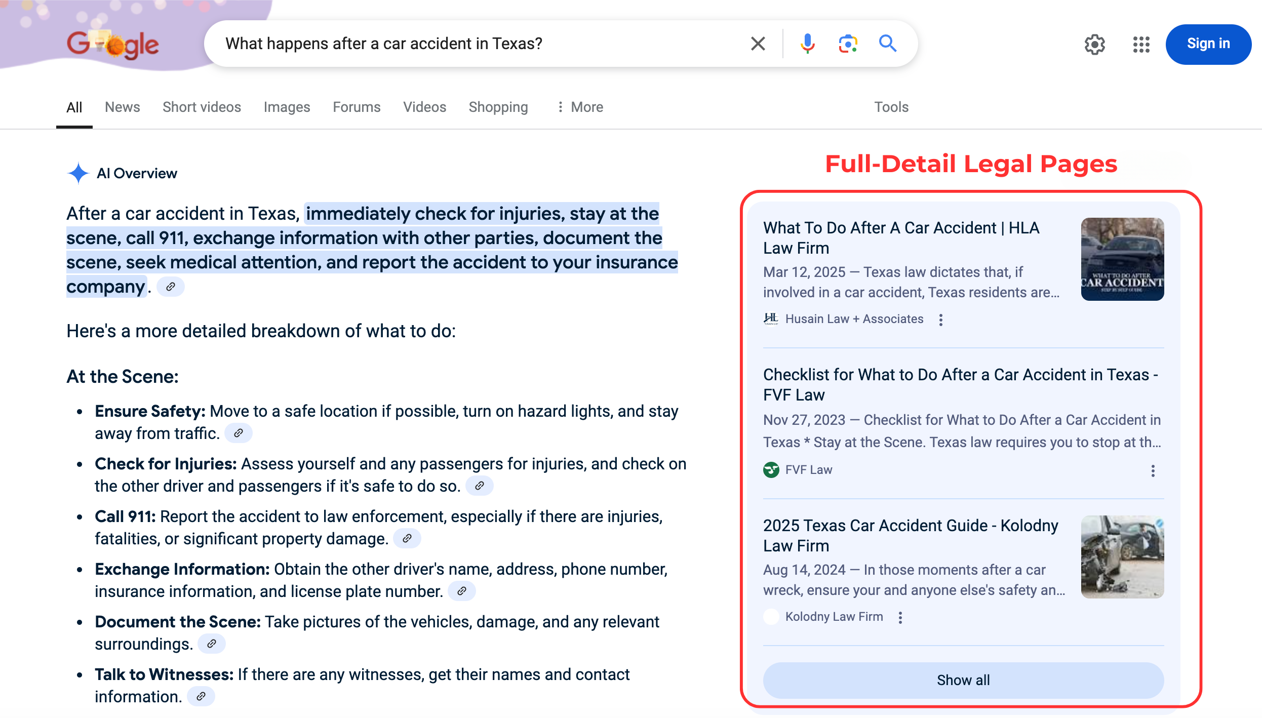Viewport: 1262px width, 718px height.
Task: Open 'Checklist for What to Do After a Car Accident' FVF Law link
Action: click(961, 384)
